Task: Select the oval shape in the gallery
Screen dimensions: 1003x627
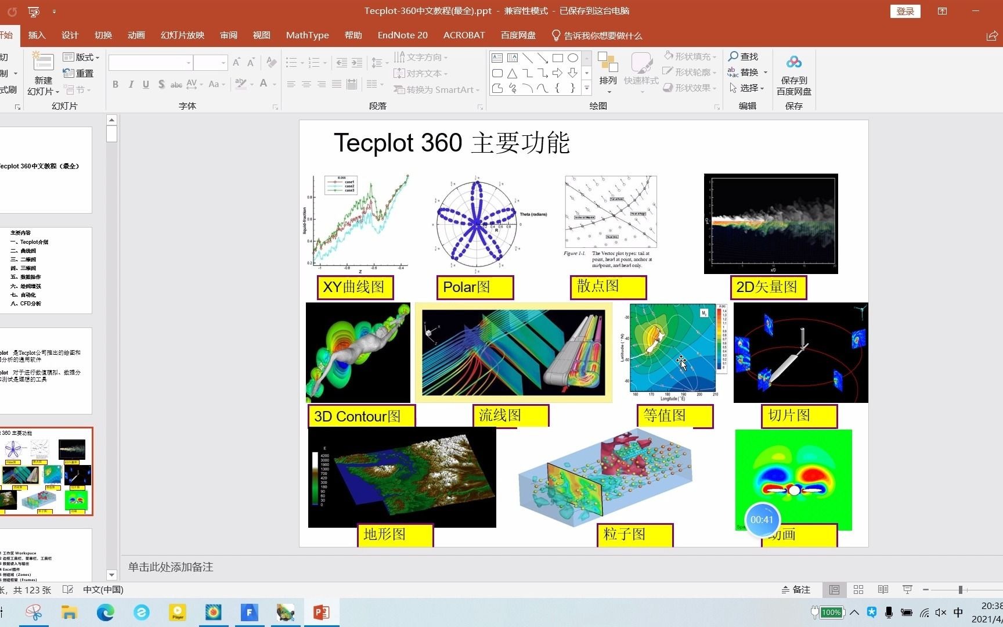Action: click(573, 58)
